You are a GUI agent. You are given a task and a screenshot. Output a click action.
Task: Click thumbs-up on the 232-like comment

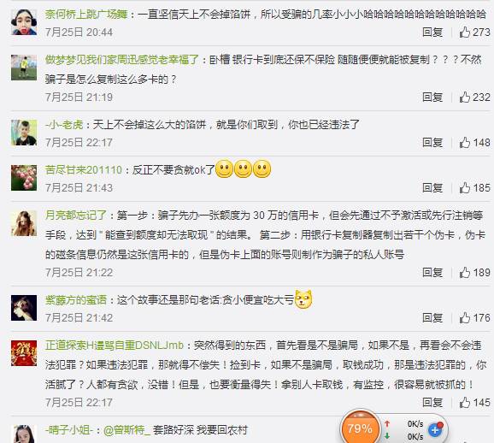[x=464, y=97]
